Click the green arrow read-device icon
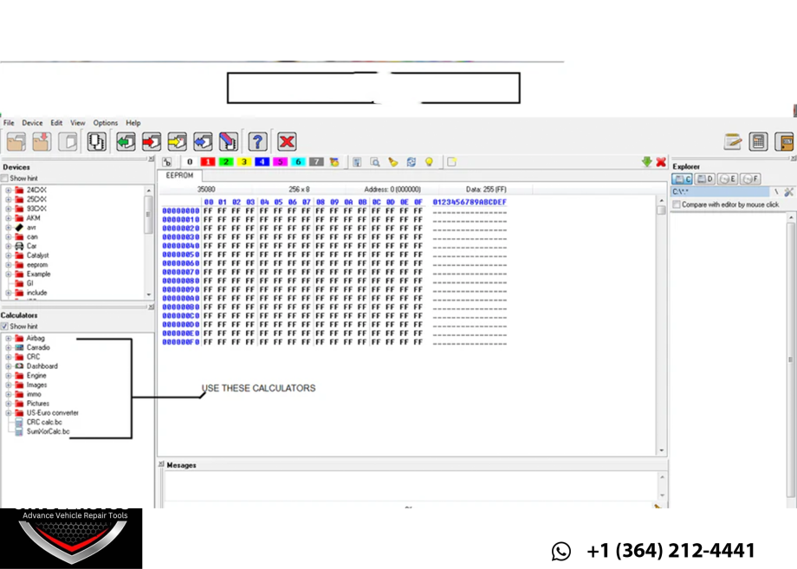Screen dimensions: 797x569 [126, 142]
